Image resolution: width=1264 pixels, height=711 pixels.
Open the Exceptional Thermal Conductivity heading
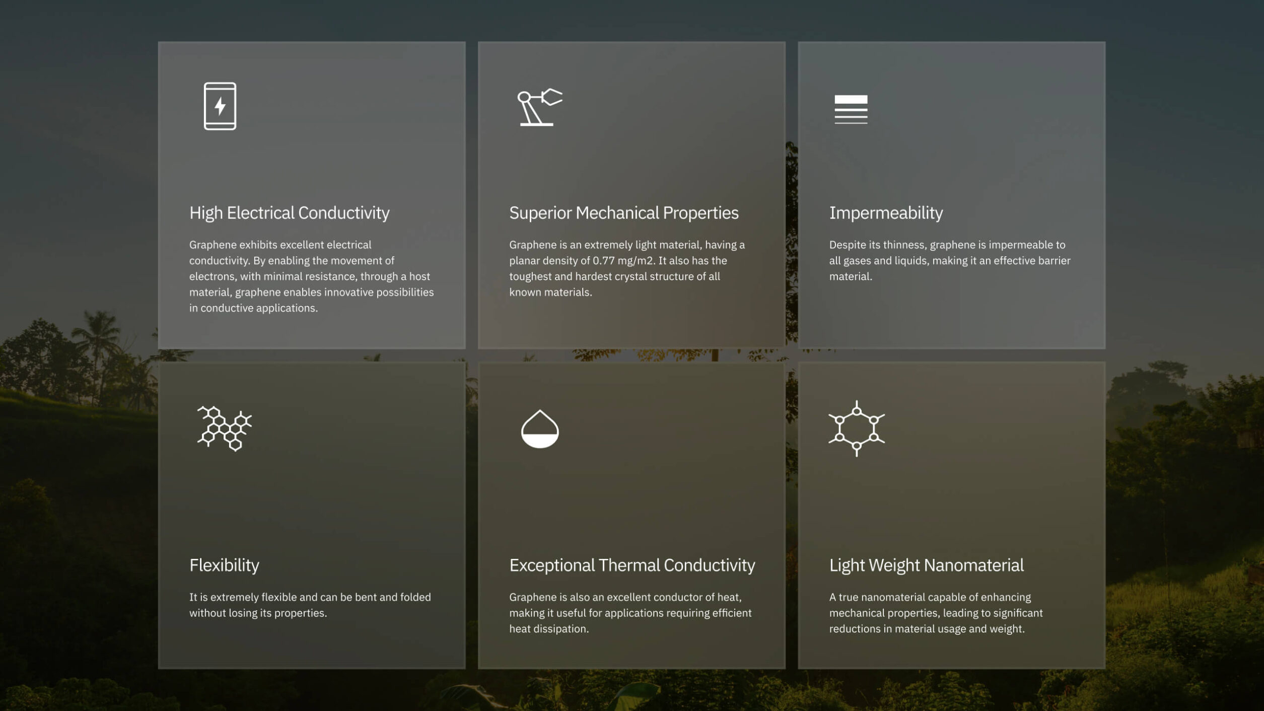(631, 565)
